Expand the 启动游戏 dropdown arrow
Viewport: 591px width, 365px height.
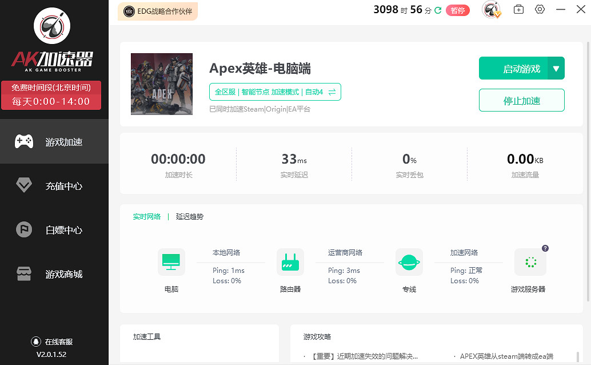point(555,68)
